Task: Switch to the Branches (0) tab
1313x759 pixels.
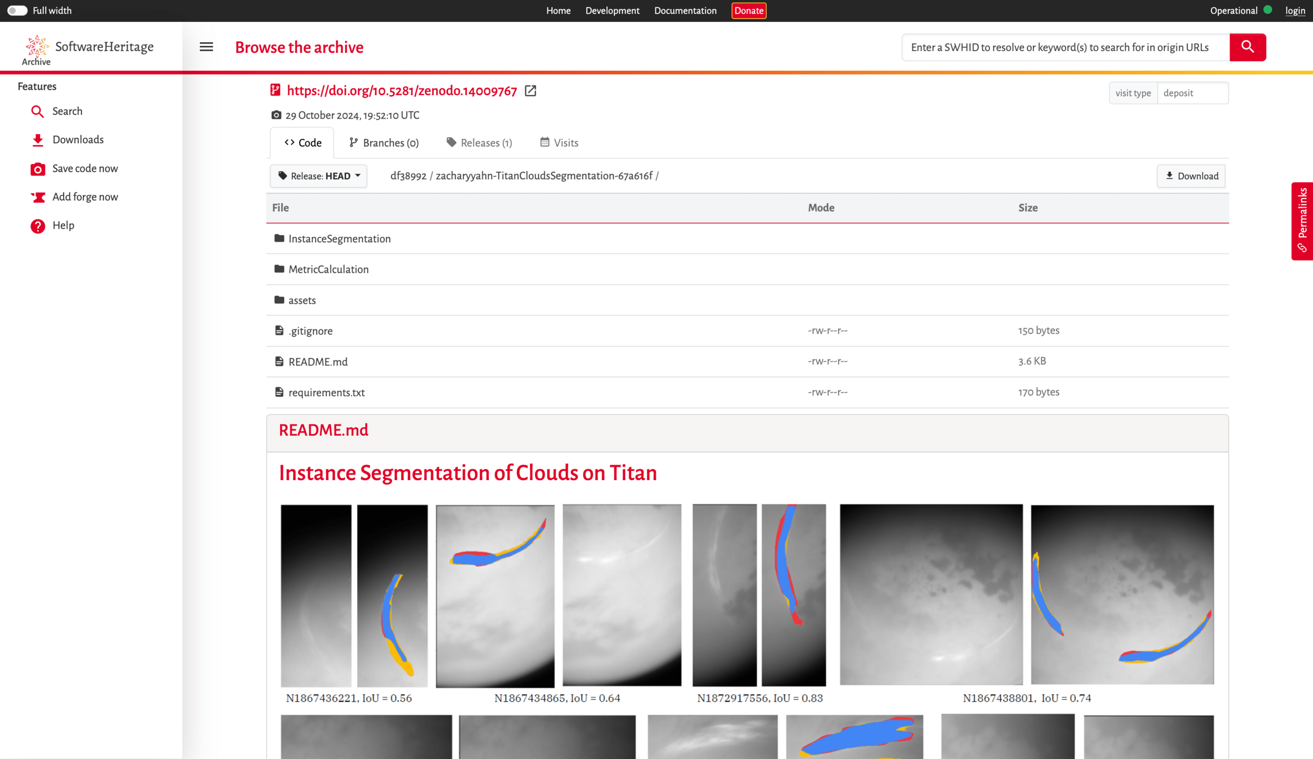Action: [x=384, y=143]
